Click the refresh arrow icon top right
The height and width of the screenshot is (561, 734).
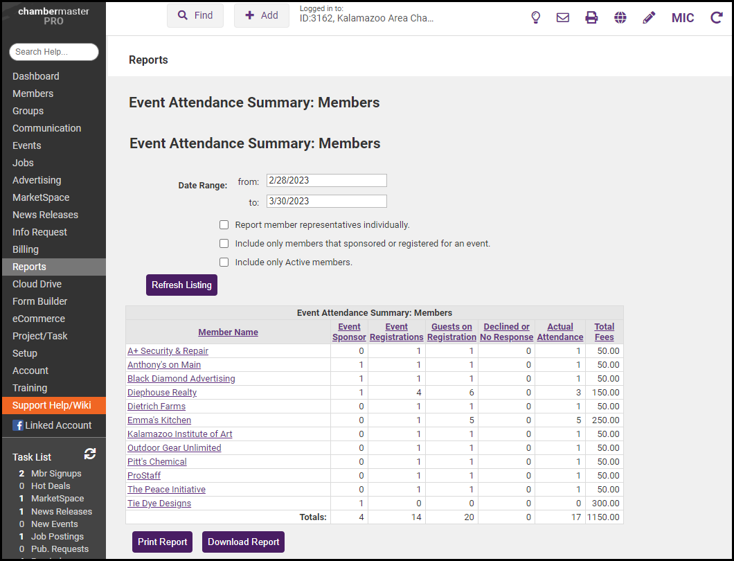pos(717,17)
